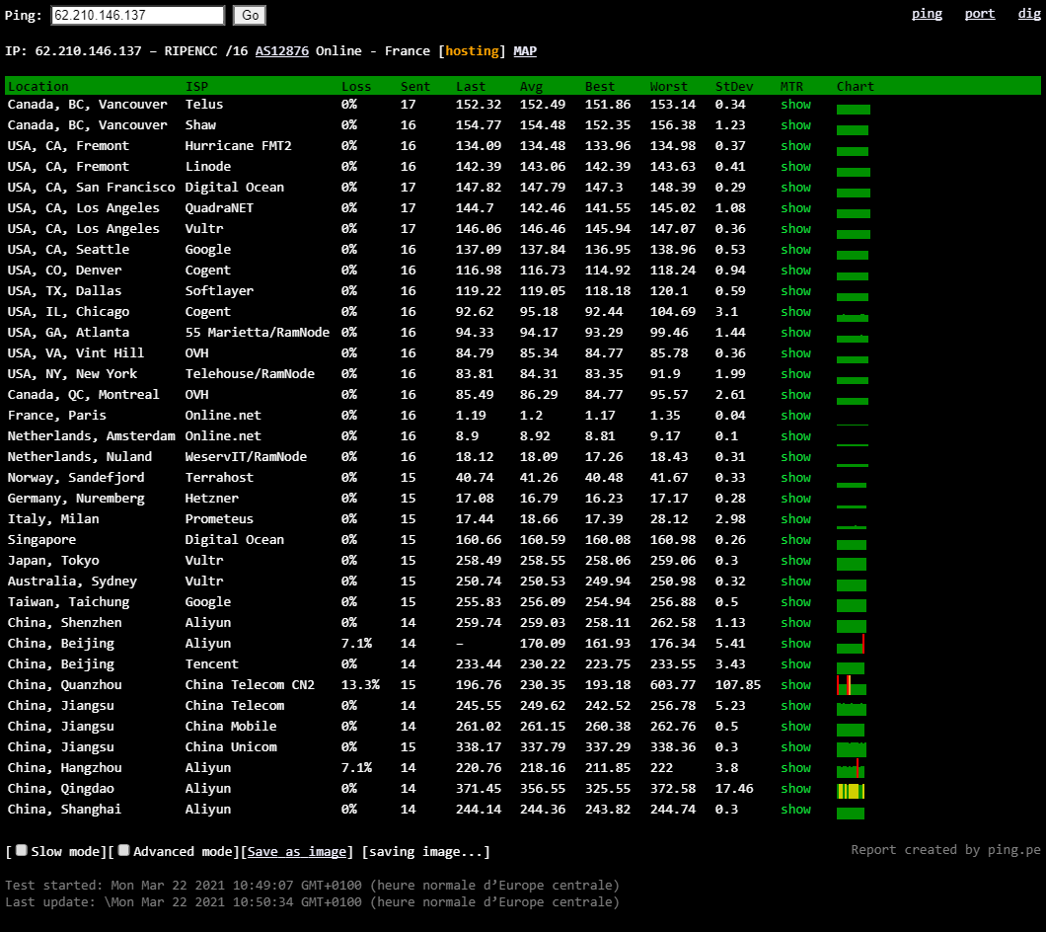Screen dimensions: 1046x932
Task: Click the chart for Japan, Tokyo Vultr
Action: (x=852, y=563)
